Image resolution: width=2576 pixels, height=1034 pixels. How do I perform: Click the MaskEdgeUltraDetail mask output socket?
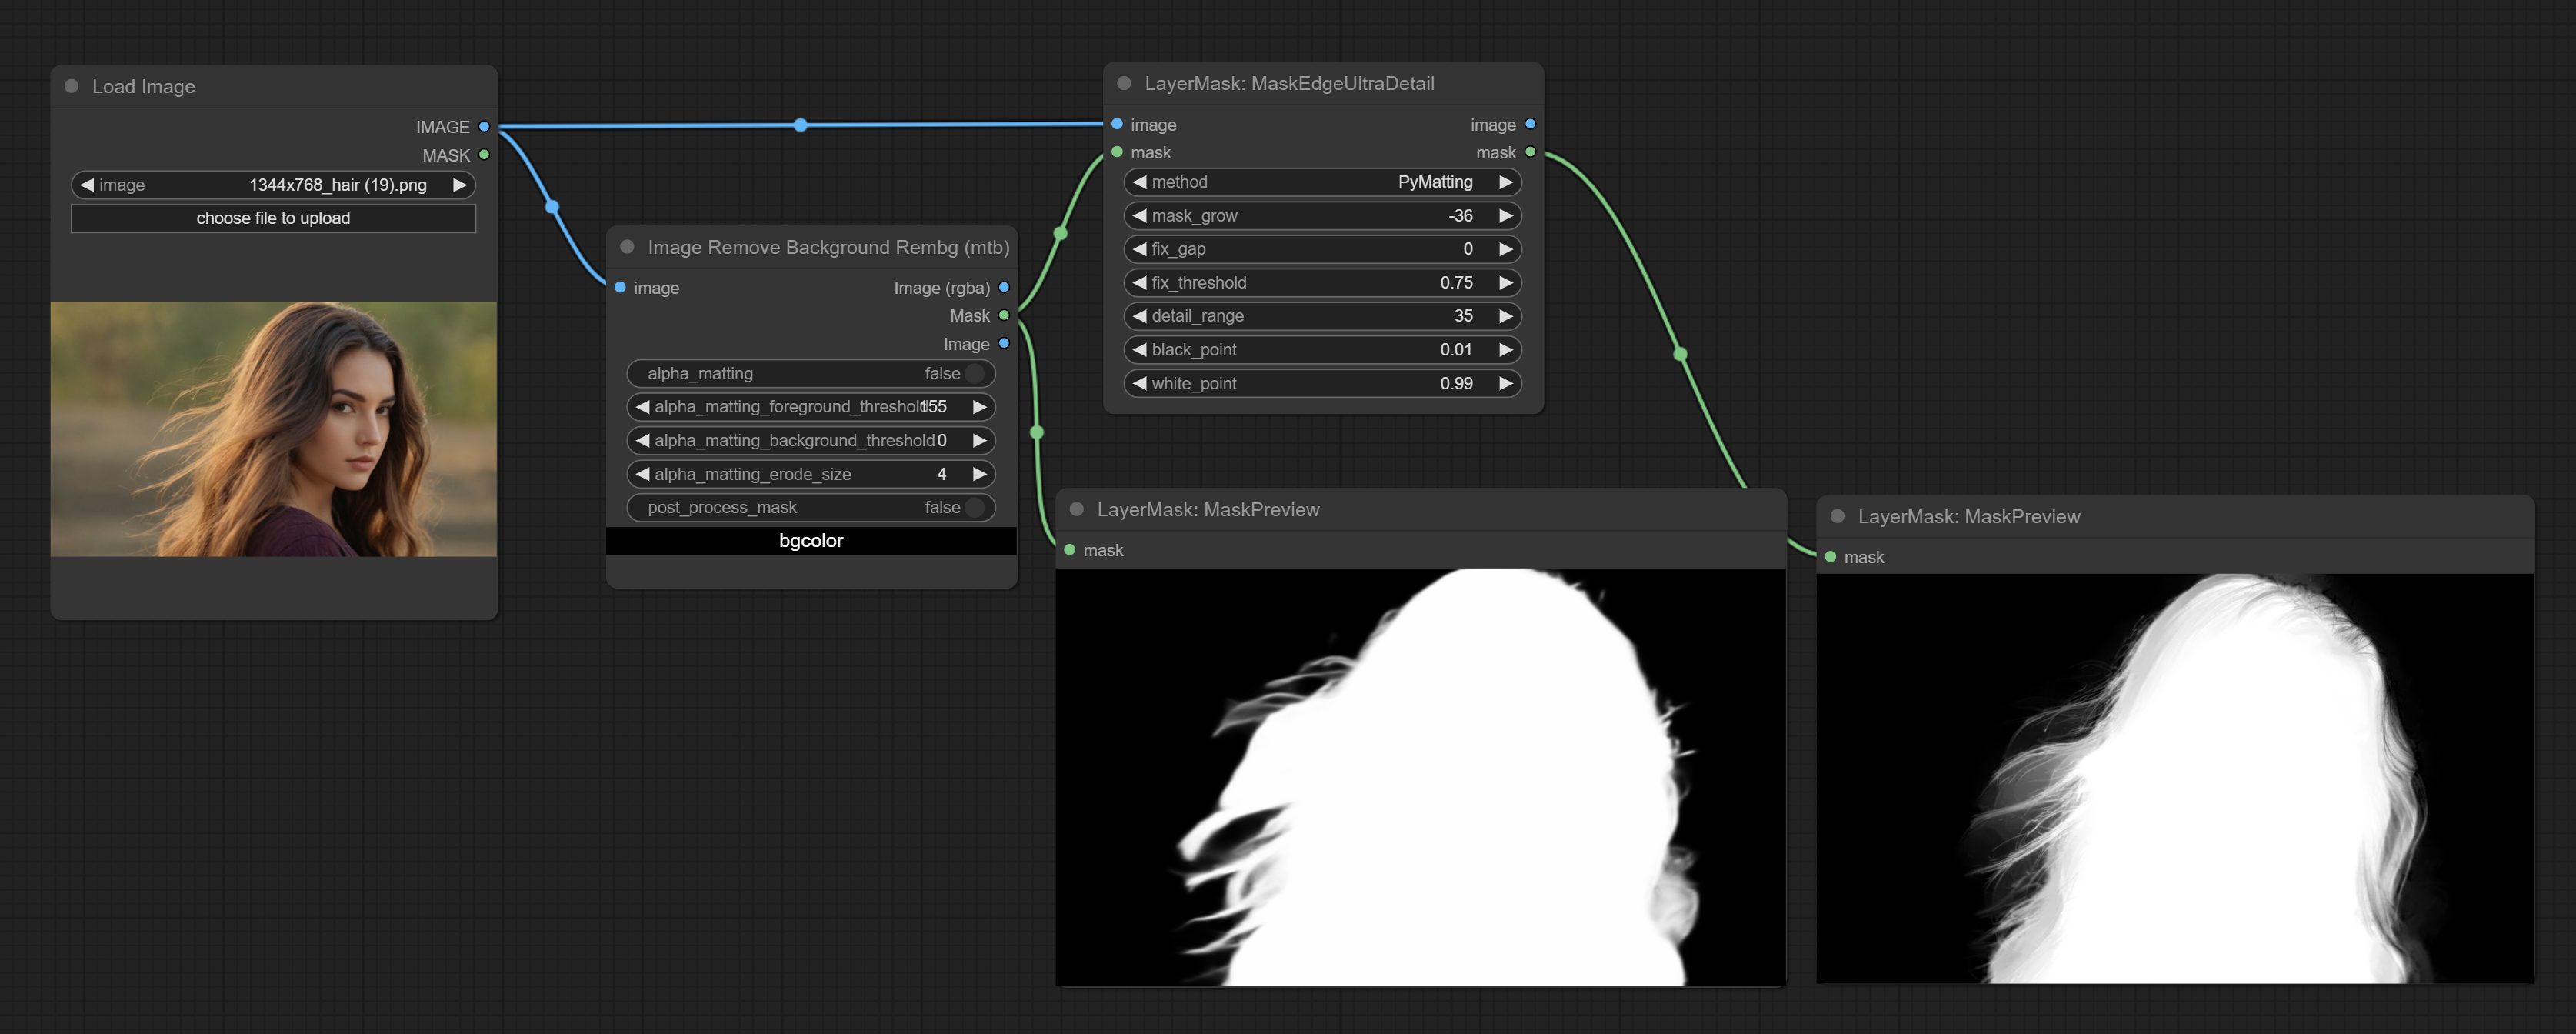click(x=1530, y=152)
